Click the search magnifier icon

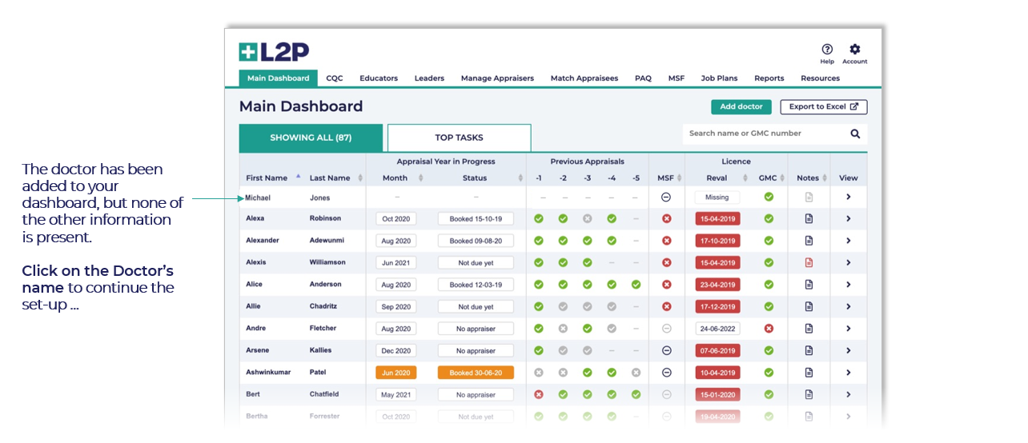(855, 134)
